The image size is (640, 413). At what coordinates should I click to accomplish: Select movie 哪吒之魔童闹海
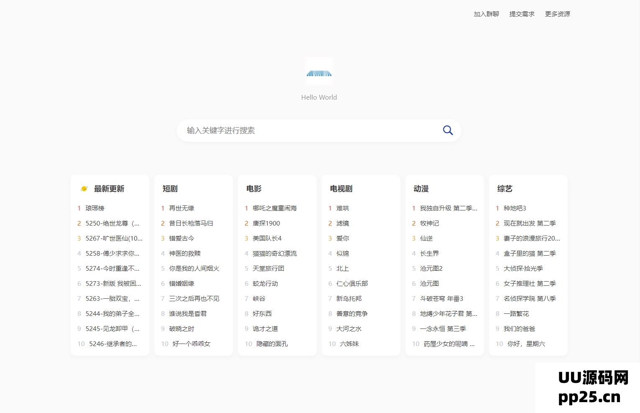(x=274, y=208)
